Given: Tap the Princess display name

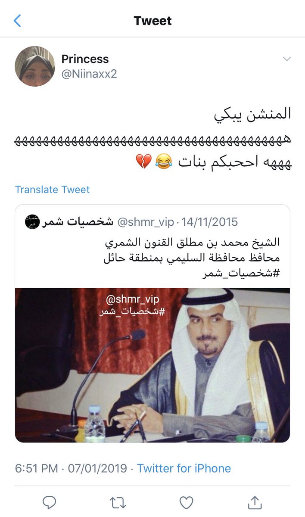Looking at the screenshot, I should point(85,59).
